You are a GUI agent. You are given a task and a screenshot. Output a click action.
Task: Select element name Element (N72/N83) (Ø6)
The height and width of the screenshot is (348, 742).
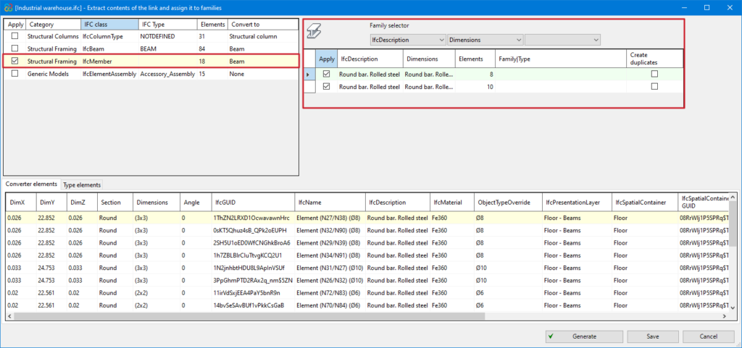pyautogui.click(x=330, y=293)
